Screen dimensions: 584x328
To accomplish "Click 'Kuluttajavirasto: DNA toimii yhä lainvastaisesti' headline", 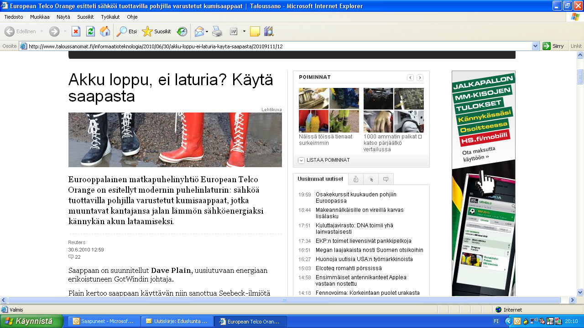I will click(x=354, y=229).
